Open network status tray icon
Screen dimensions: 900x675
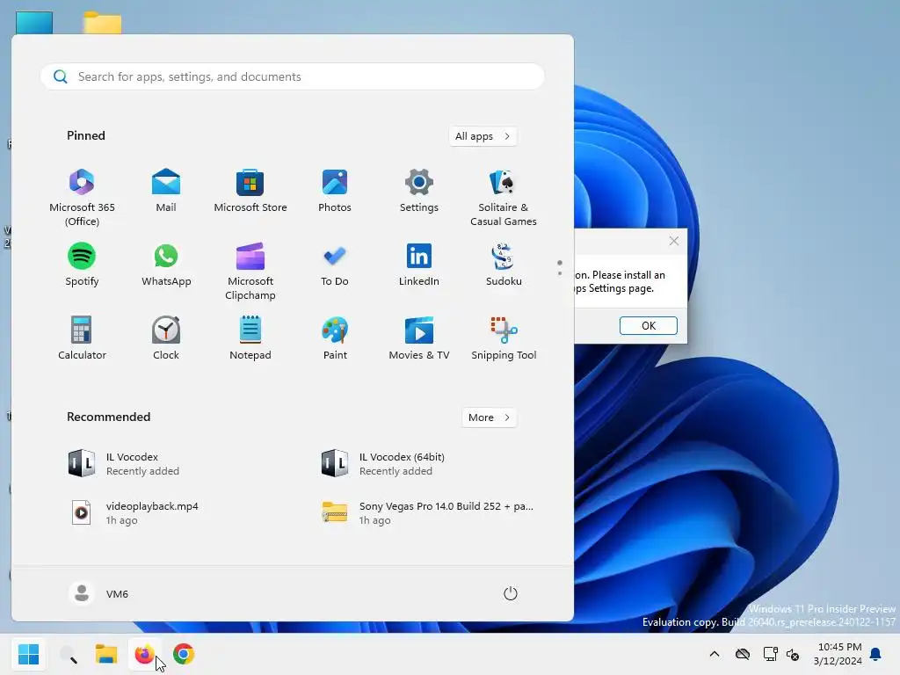[770, 654]
